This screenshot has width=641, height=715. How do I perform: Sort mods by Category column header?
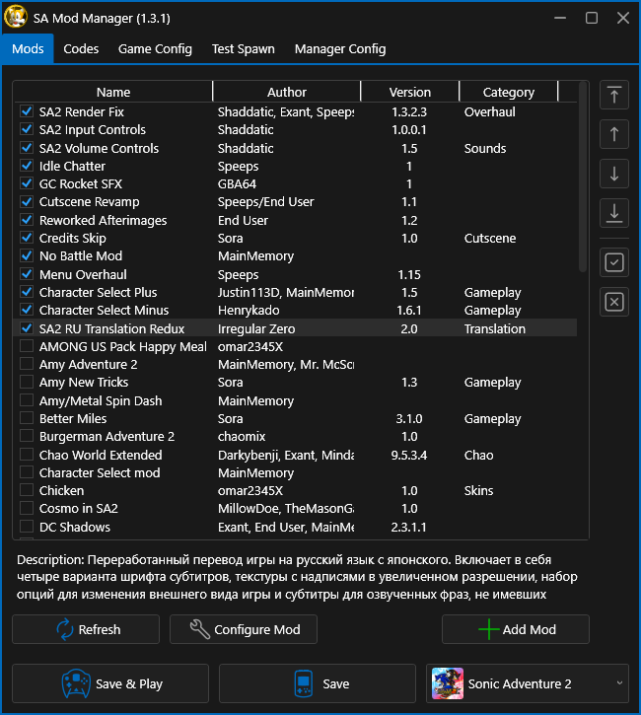508,92
